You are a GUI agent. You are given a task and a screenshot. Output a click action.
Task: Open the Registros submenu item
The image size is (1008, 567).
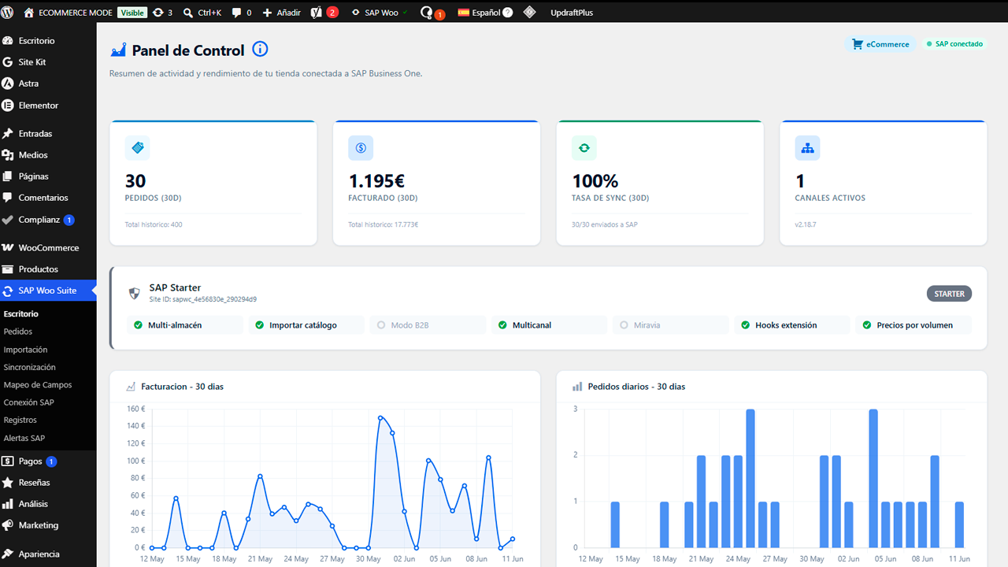click(20, 421)
